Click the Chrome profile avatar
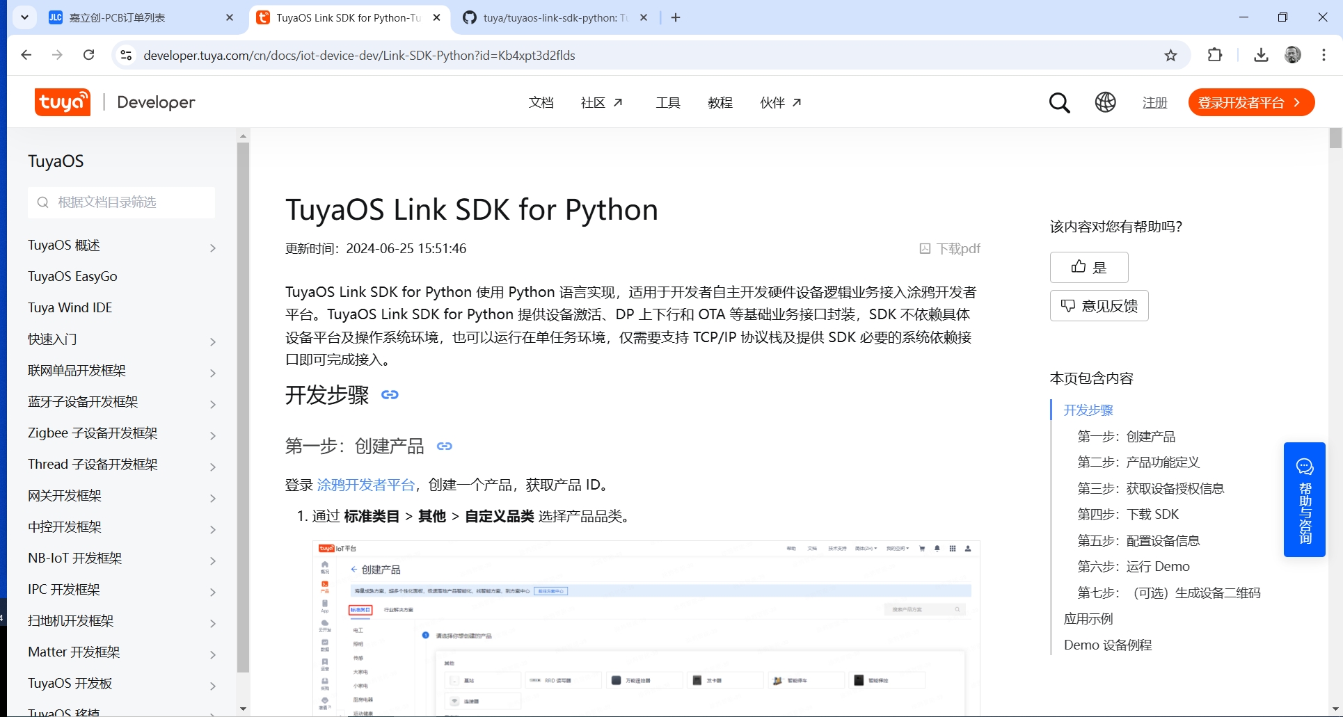 [x=1293, y=55]
